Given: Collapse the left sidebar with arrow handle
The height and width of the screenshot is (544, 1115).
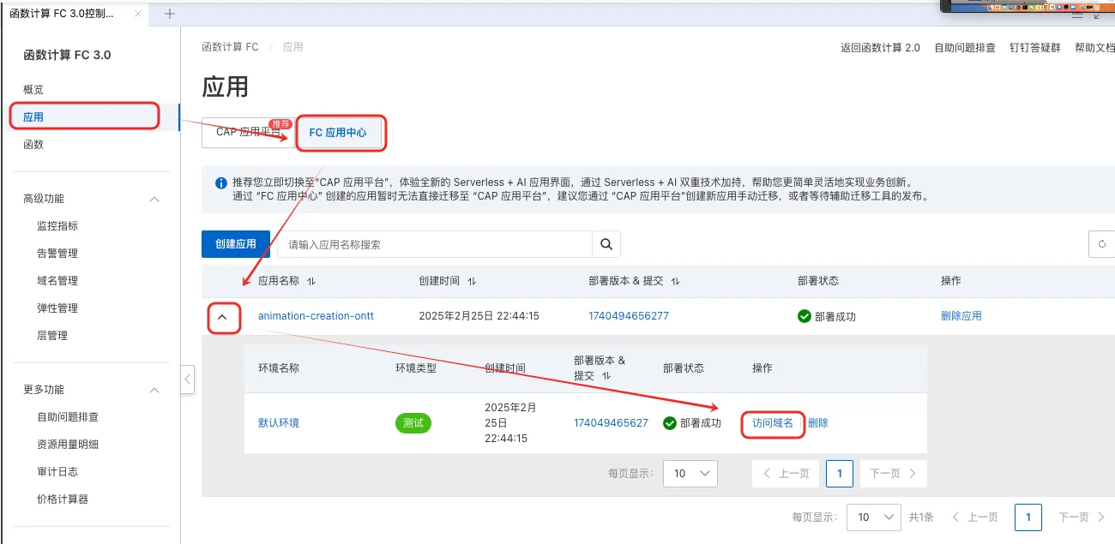Looking at the screenshot, I should click(x=188, y=380).
